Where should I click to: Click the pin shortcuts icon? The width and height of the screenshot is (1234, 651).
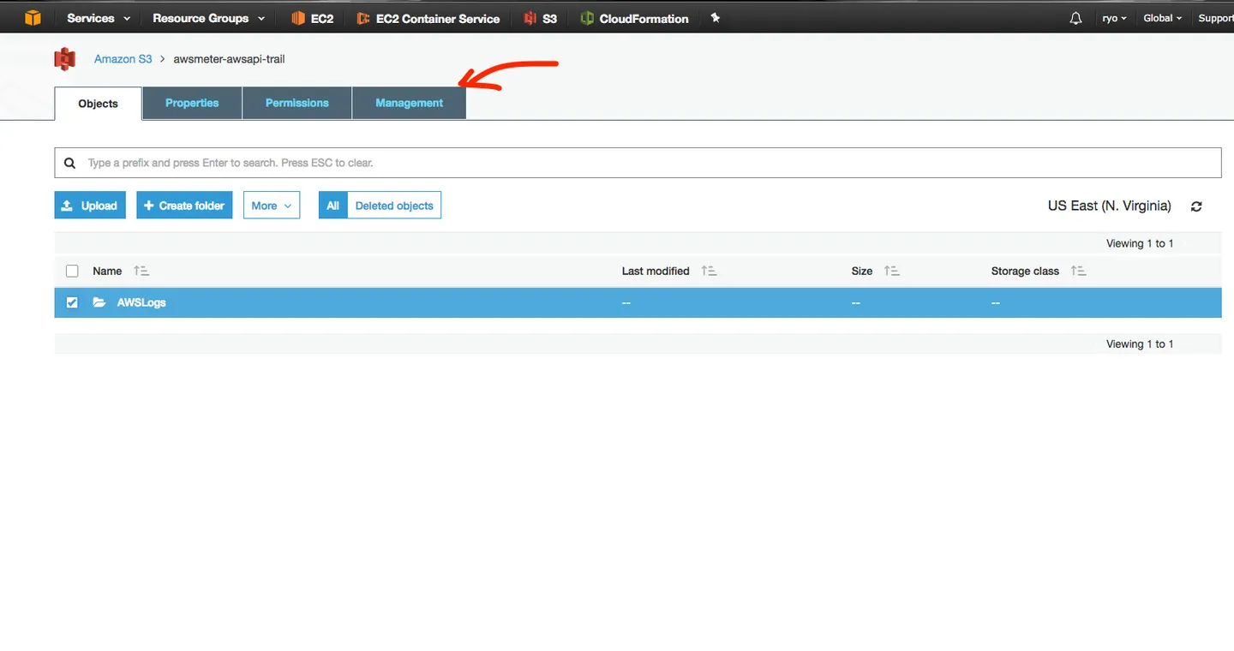point(716,18)
